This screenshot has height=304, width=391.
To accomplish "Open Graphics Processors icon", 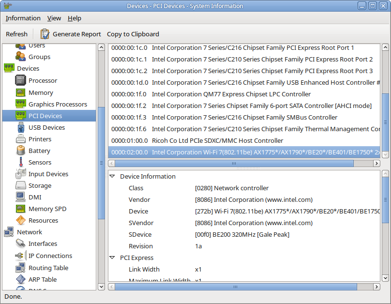I will coord(20,104).
